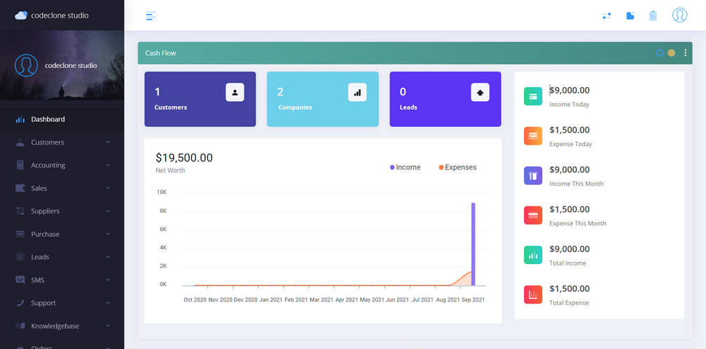
Task: Click the Total Expense red chart icon
Action: tap(533, 294)
